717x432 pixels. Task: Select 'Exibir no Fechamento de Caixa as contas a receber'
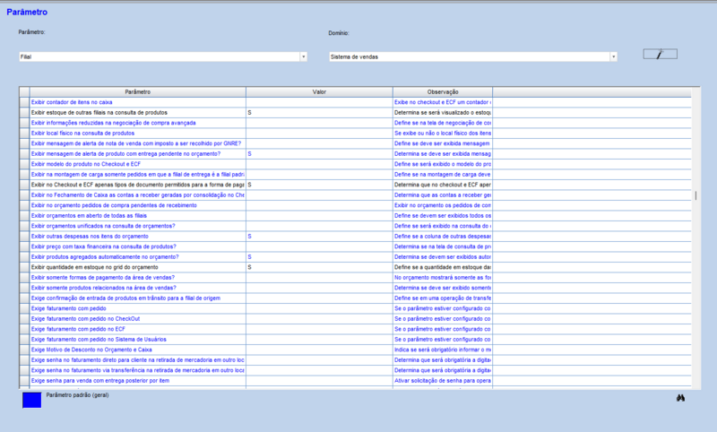tap(138, 195)
